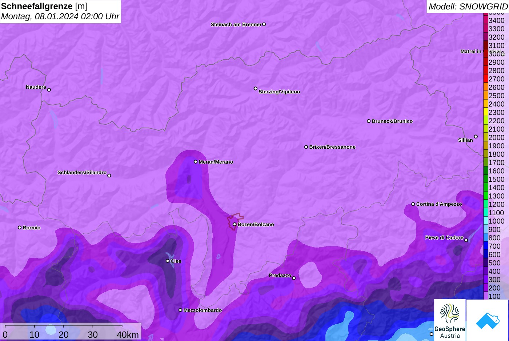This screenshot has height=341, width=509.
Task: Click the GeoSphere Austria logo
Action: click(x=450, y=320)
